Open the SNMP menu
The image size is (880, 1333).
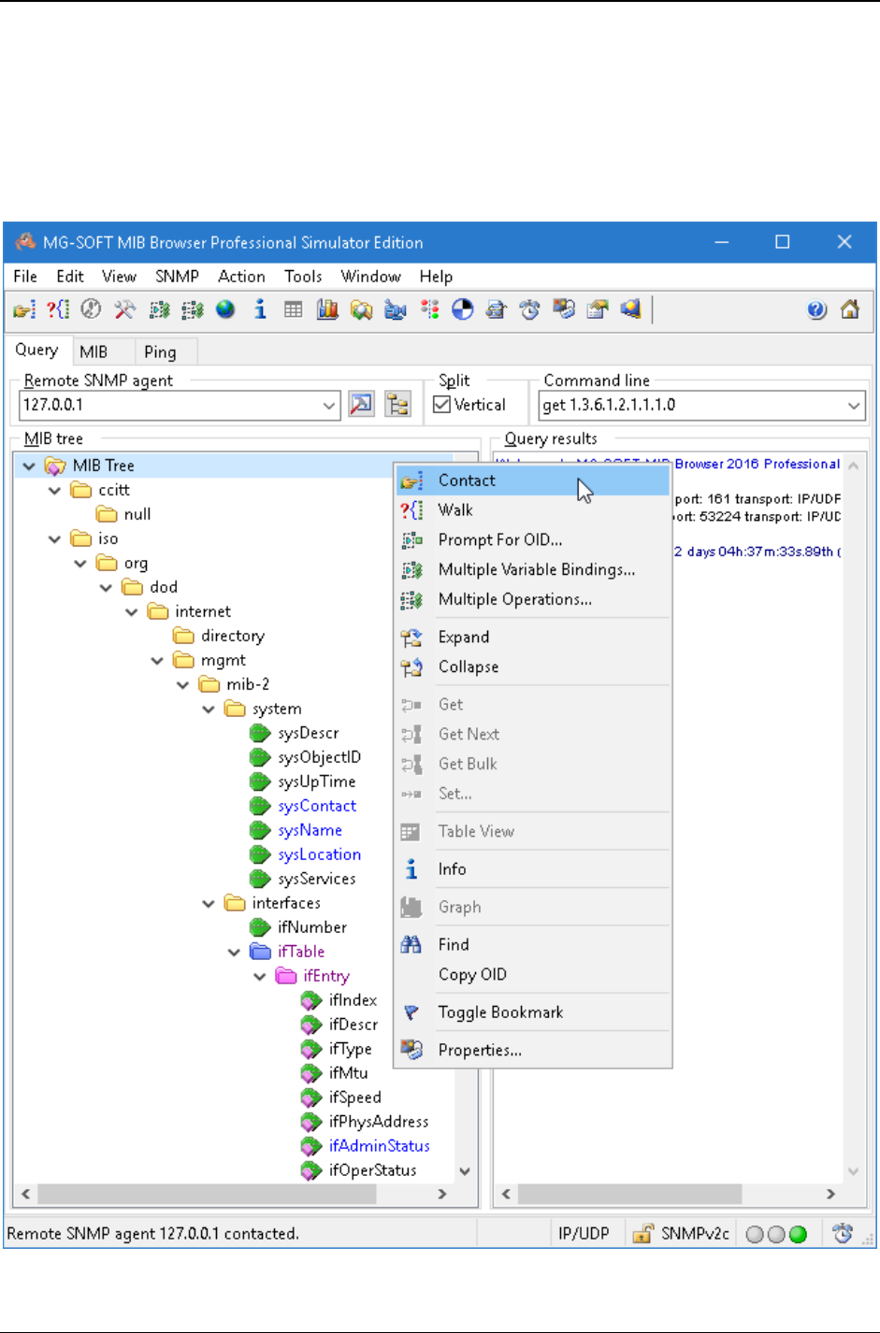[x=177, y=277]
